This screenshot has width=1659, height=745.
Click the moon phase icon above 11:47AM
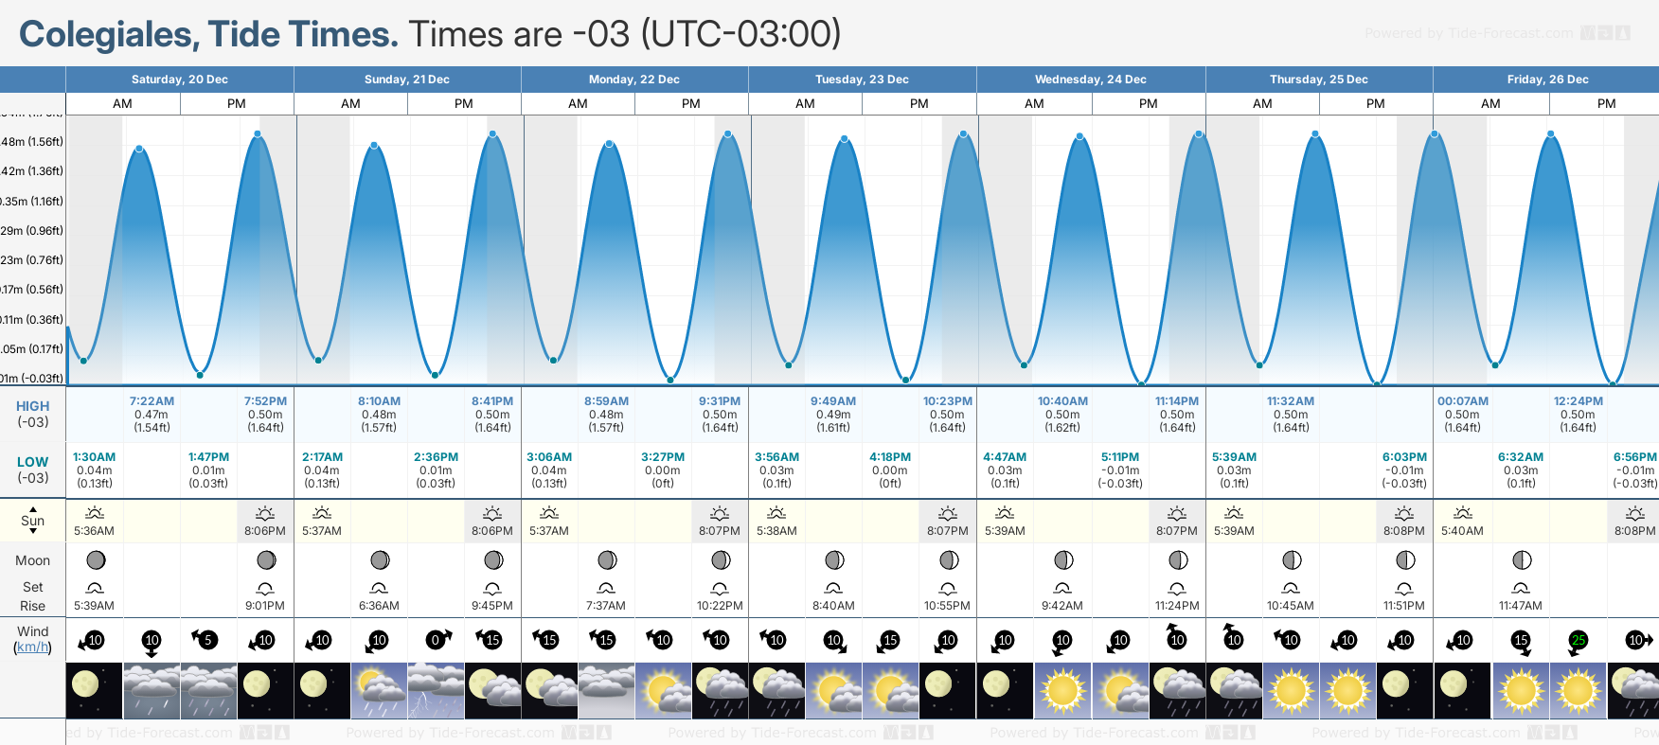pyautogui.click(x=1521, y=560)
